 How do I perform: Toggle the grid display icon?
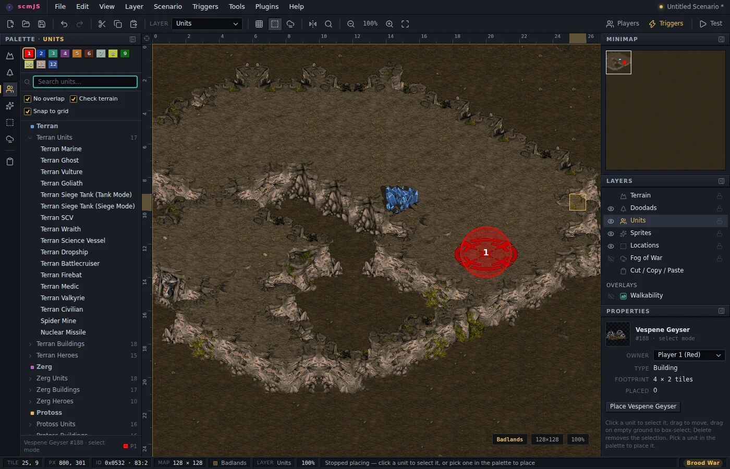(259, 24)
